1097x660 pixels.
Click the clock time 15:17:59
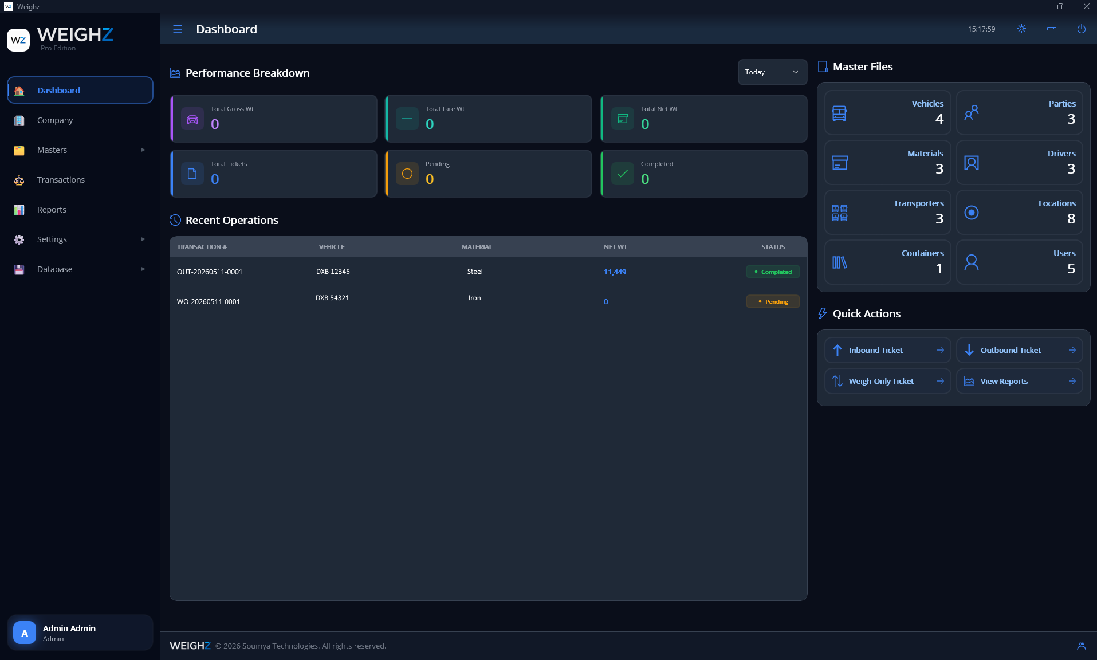click(981, 29)
